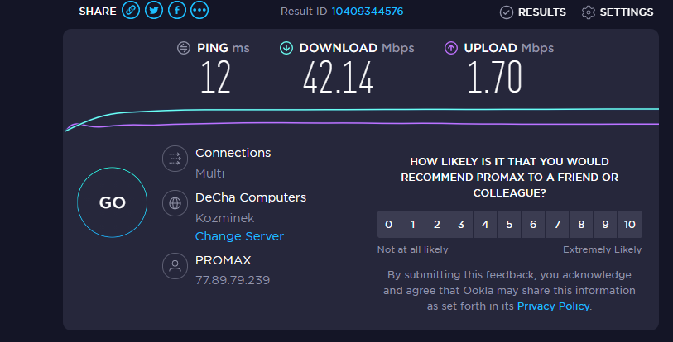Click the PROMAX user profile icon
Viewport: 673px width, 342px height.
[x=175, y=266]
